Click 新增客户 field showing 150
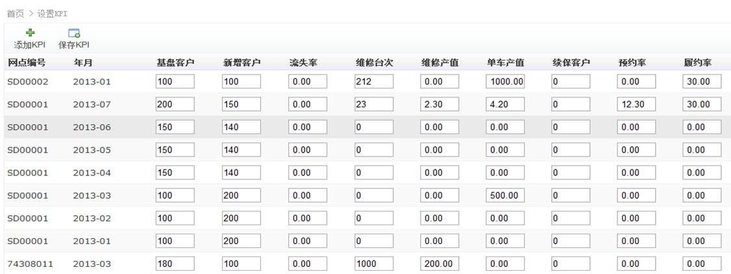731x274 pixels. point(241,105)
